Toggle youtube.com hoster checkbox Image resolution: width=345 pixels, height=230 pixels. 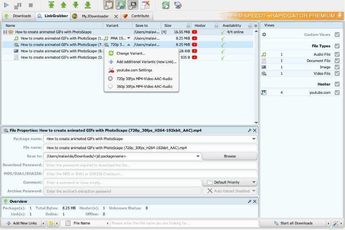337,93
